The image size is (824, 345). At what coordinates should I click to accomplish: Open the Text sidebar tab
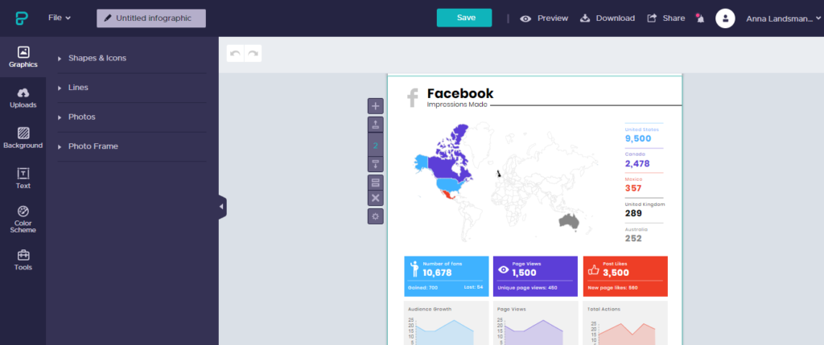point(23,179)
